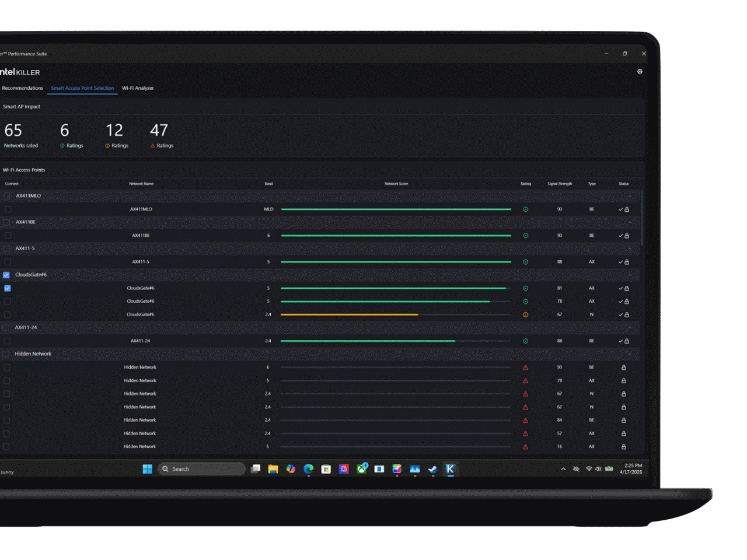
Task: Open the Wi-Fi Analyzer tab
Action: (x=138, y=88)
